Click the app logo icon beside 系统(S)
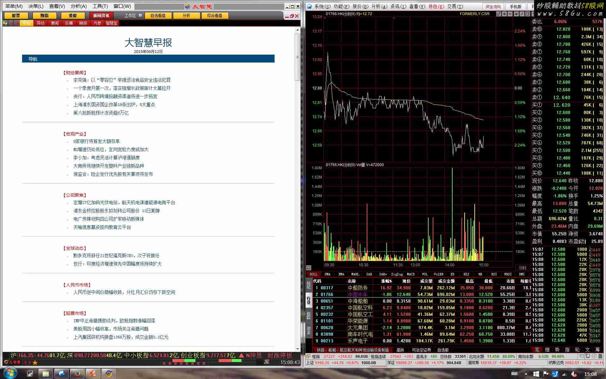 point(309,6)
